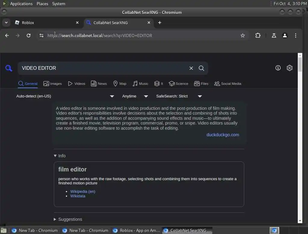Switch to Map search category
The image size is (308, 234).
pyautogui.click(x=120, y=84)
